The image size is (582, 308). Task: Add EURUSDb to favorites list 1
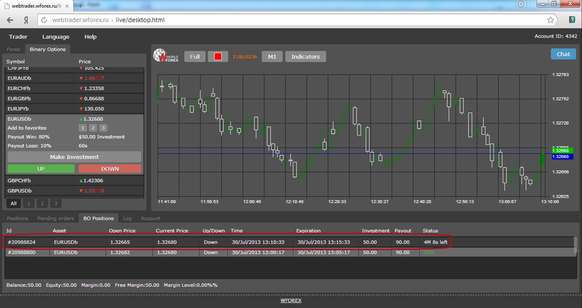click(x=83, y=128)
